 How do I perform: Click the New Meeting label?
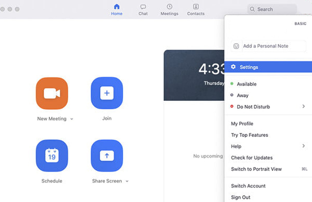point(52,118)
